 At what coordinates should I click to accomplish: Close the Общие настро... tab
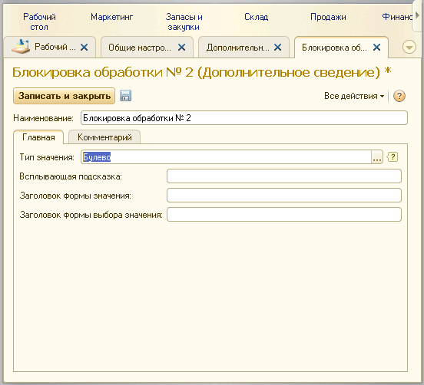point(182,48)
